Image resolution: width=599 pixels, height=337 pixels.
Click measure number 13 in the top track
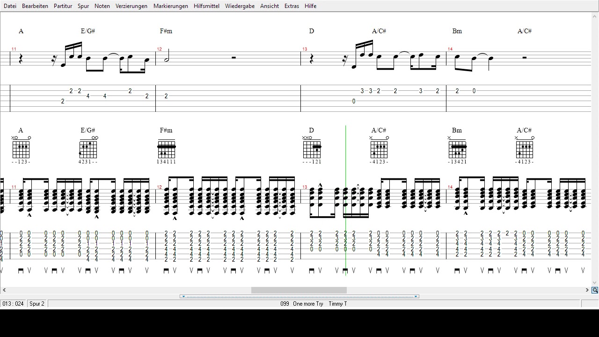[305, 49]
